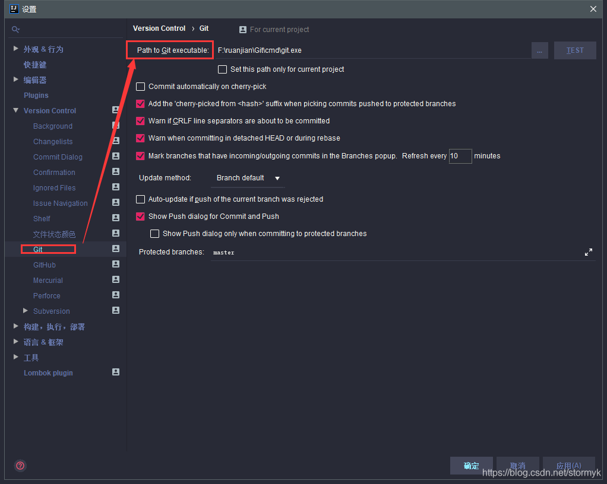Open the Update method Branch default dropdown
The width and height of the screenshot is (607, 484).
248,178
